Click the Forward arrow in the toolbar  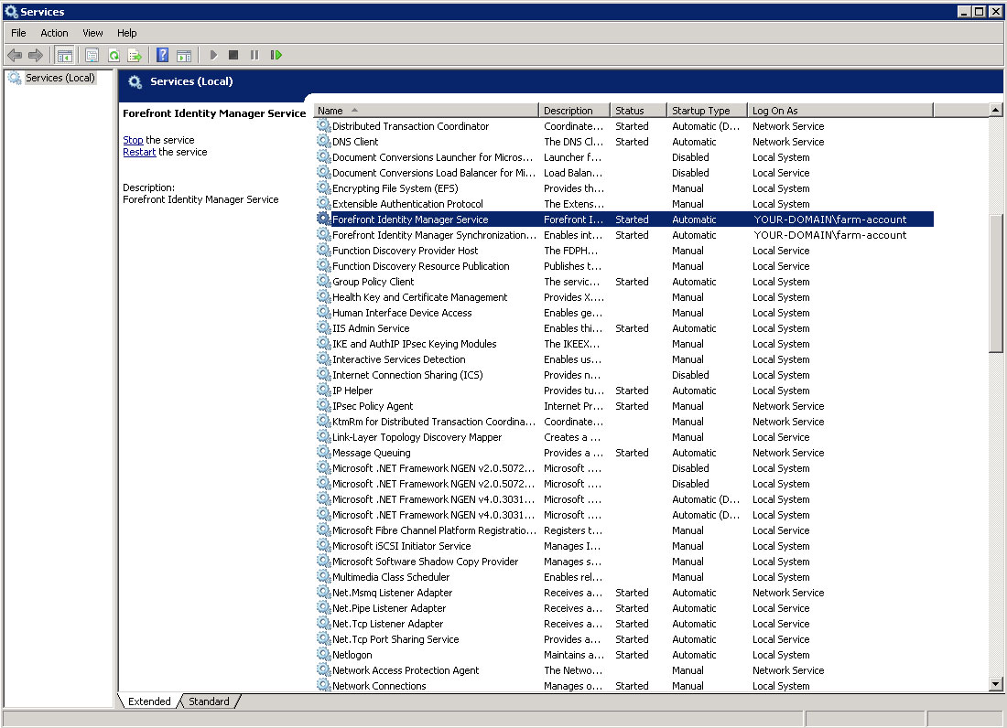click(36, 55)
